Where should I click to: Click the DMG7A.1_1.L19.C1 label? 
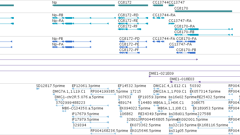(x=69, y=91)
